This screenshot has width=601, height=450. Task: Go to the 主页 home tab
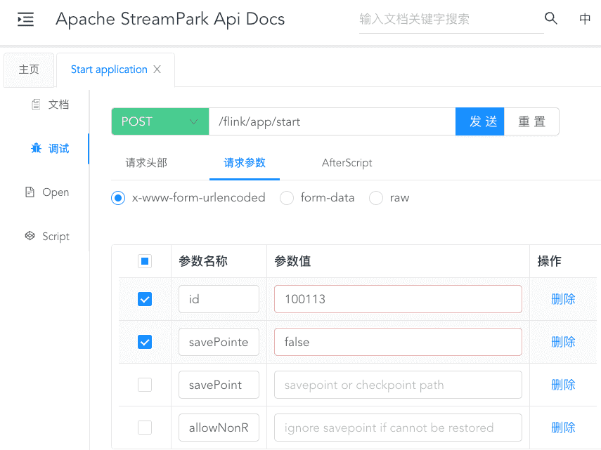point(29,70)
